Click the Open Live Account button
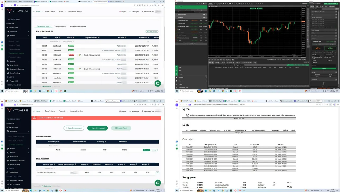 [97, 128]
